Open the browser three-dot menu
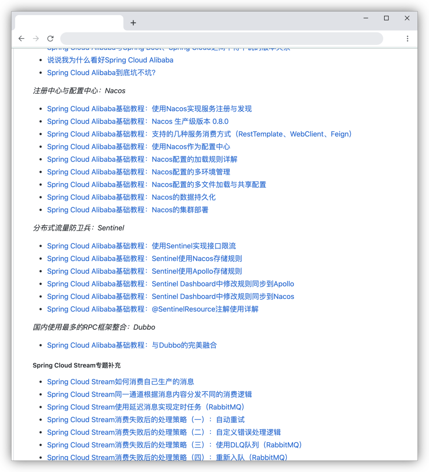This screenshot has height=472, width=429. coord(407,39)
